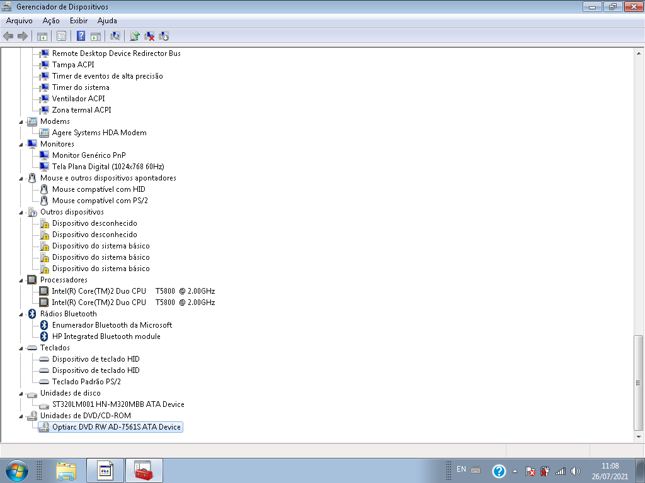Click the uninstall device red X icon
Viewport: 645px width, 483px height.
point(149,36)
